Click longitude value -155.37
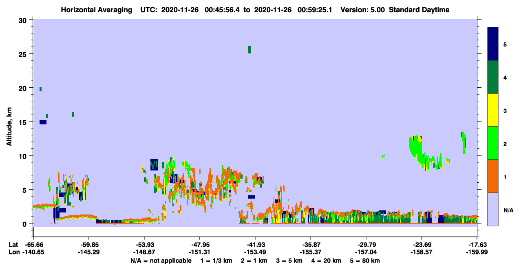 point(311,252)
